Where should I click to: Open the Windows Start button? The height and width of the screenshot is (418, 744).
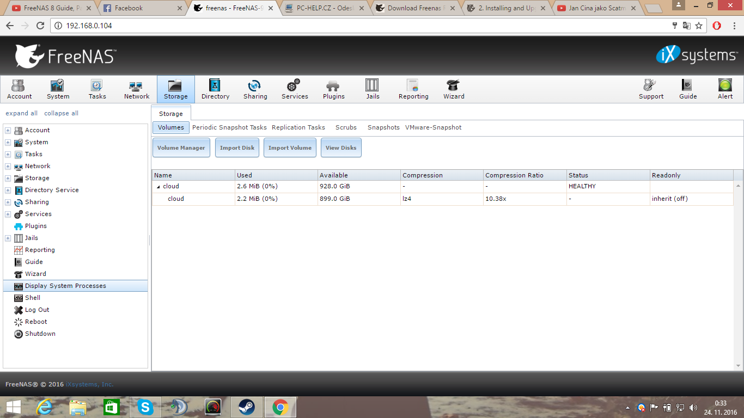13,407
